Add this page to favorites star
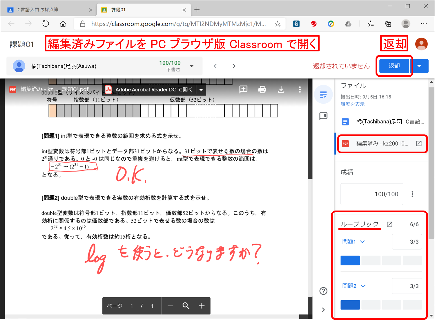 278,24
